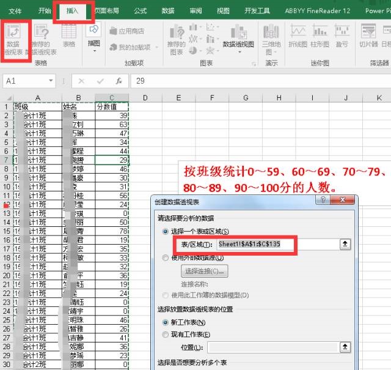Select column D header
The width and height of the screenshot is (391, 370).
click(145, 98)
